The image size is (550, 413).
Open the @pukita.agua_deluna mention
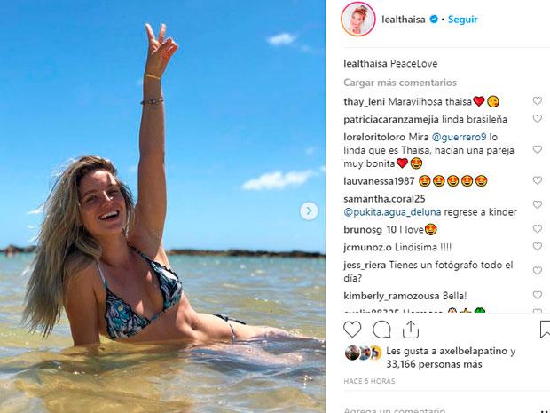(x=392, y=212)
